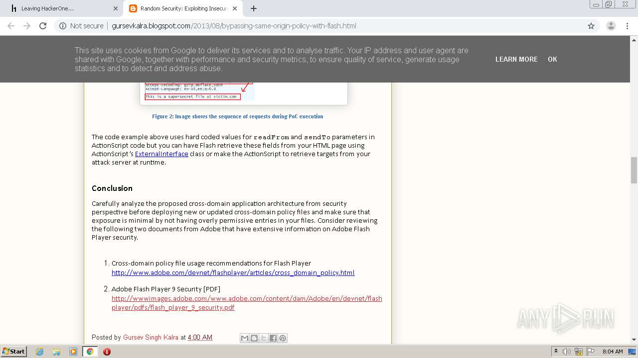Open the red shield taskbar application
This screenshot has height=358, width=638.
pos(107,352)
